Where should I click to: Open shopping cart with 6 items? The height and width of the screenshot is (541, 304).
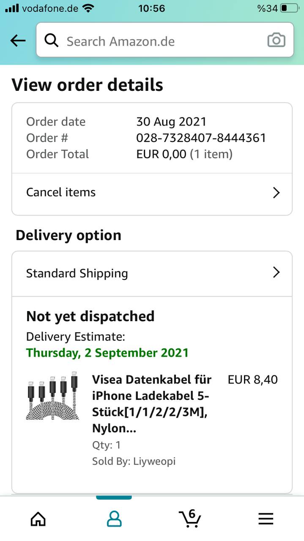pos(190,518)
